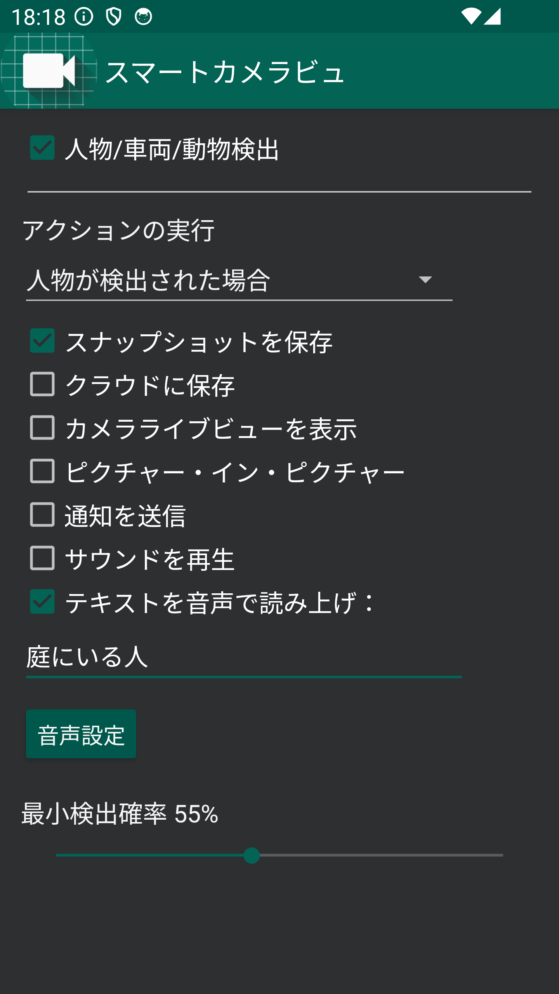Tap the Wi-Fi signal icon
The image size is (559, 994).
(471, 17)
